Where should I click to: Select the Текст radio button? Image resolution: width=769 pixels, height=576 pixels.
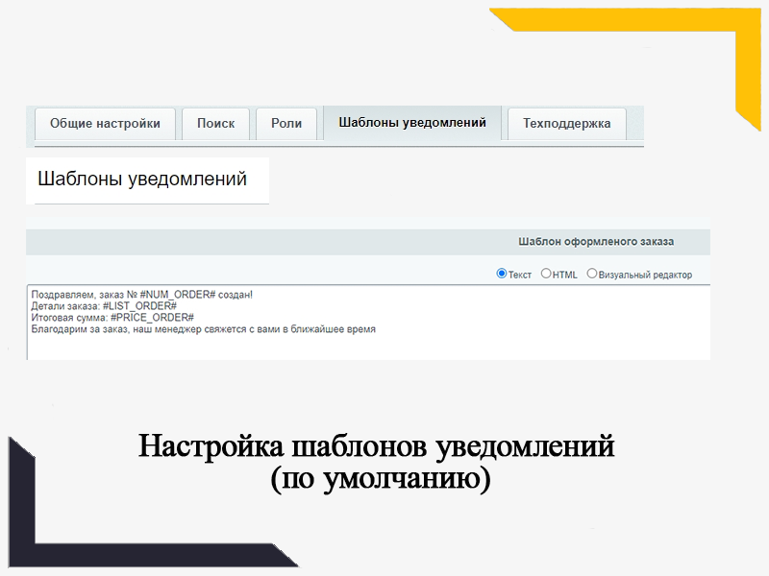click(501, 274)
